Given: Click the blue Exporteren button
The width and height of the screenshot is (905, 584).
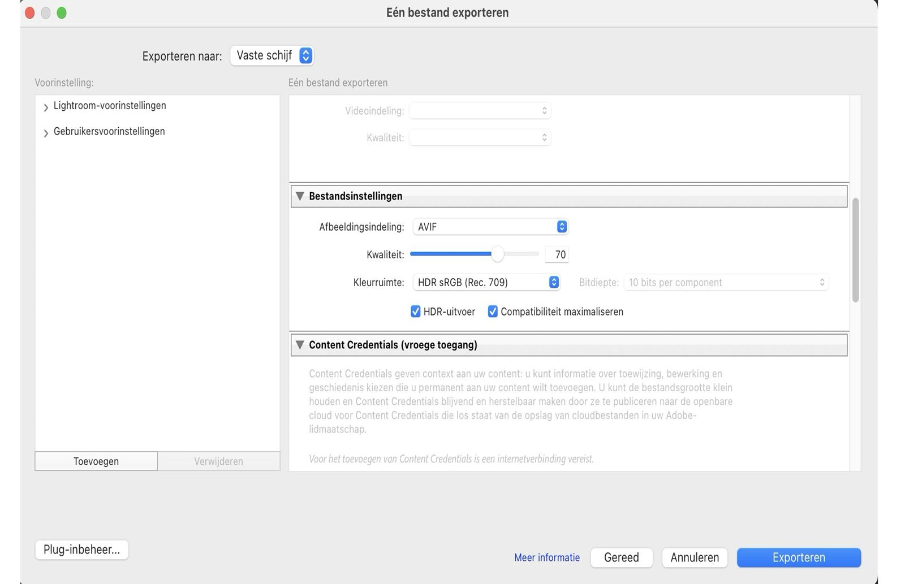Looking at the screenshot, I should [x=798, y=557].
